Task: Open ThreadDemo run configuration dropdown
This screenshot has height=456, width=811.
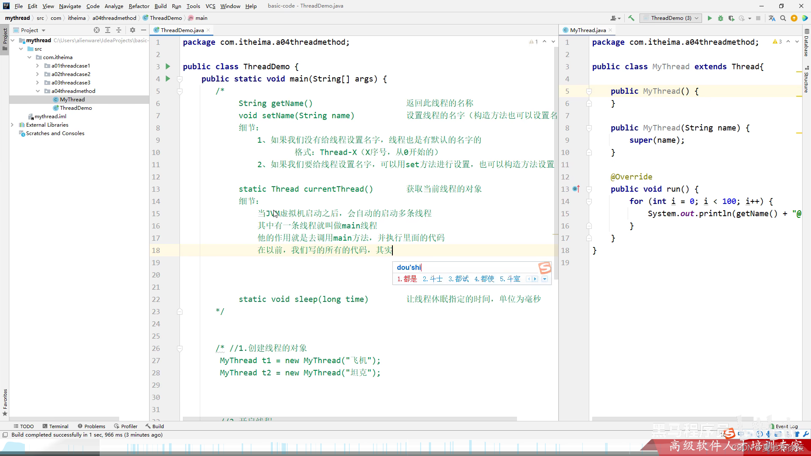Action: pos(671,18)
